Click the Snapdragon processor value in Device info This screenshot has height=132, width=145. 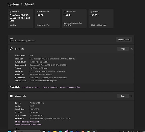click(52, 59)
